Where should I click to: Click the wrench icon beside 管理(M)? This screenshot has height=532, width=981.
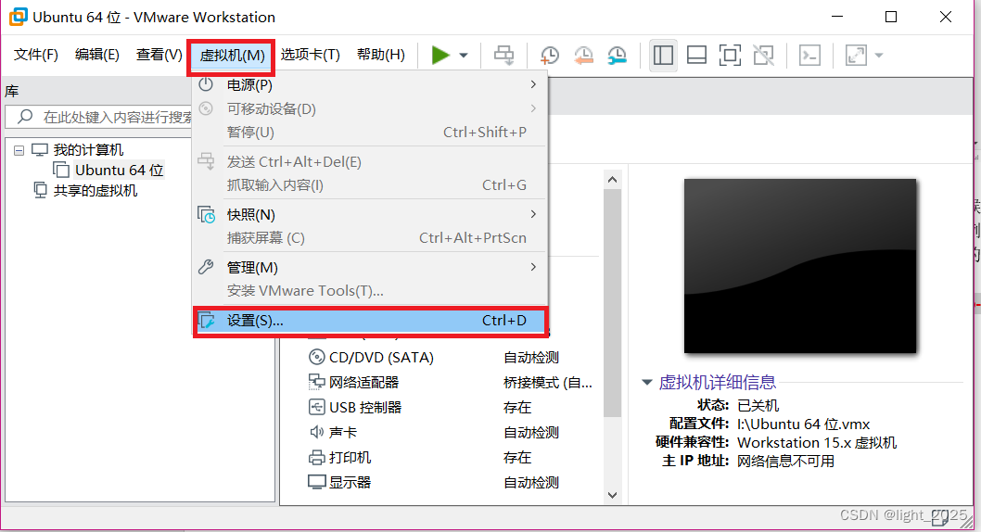(206, 268)
